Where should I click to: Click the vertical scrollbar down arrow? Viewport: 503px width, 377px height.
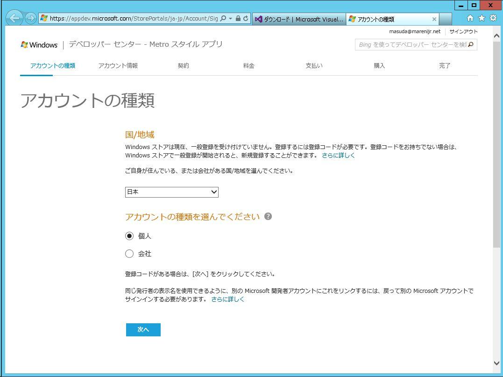pos(496,363)
